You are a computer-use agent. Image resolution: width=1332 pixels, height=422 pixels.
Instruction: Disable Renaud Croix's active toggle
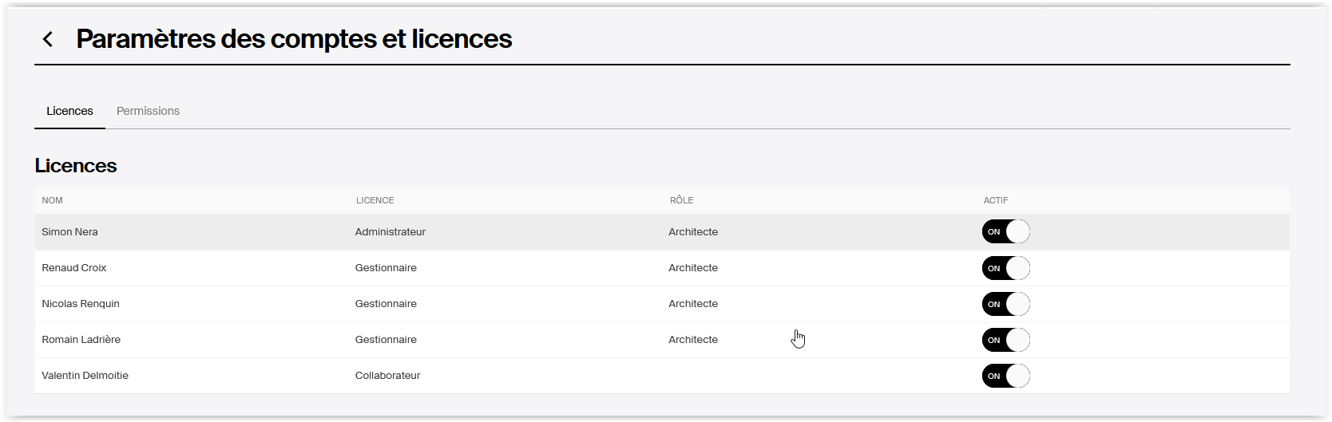1006,268
